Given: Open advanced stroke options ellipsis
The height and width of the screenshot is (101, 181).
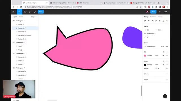Looking at the screenshot, I should (167, 68).
